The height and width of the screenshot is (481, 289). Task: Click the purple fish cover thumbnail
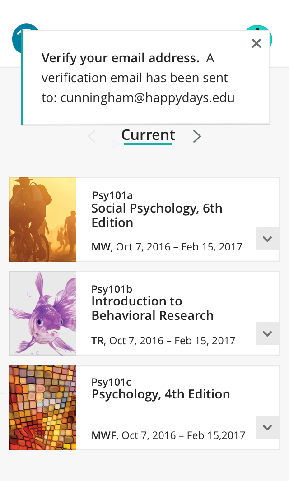click(x=42, y=313)
